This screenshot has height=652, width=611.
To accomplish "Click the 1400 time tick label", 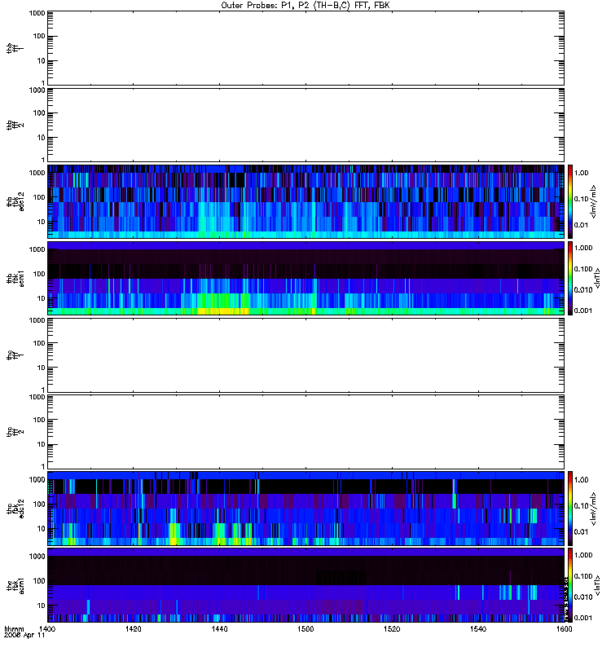I will pos(47,628).
